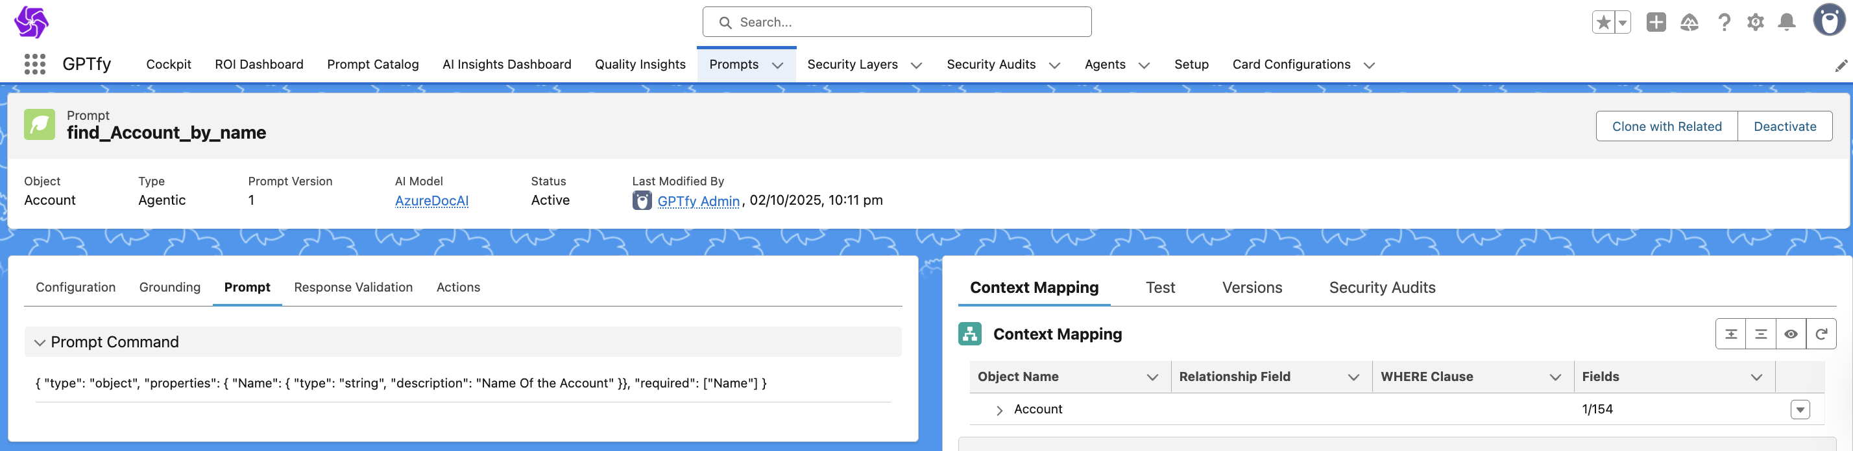Click the expand all rows icon

pyautogui.click(x=1731, y=334)
